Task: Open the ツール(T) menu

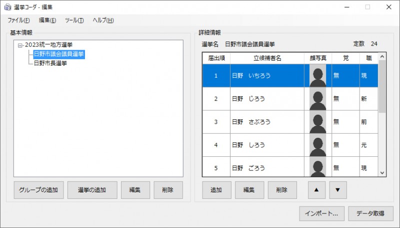Action: tap(74, 20)
